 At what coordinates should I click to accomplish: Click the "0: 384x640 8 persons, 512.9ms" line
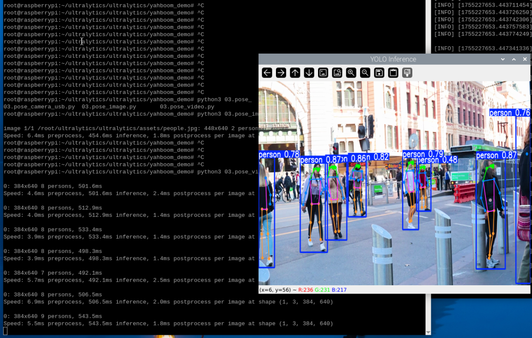53,208
